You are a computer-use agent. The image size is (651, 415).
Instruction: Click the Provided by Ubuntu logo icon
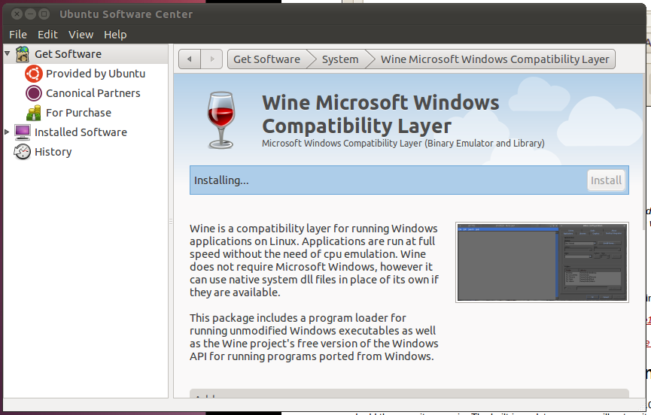34,74
